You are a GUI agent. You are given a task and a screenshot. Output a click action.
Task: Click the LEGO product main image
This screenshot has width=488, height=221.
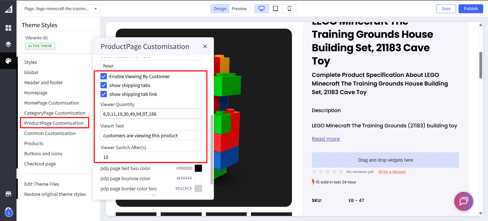click(x=204, y=118)
